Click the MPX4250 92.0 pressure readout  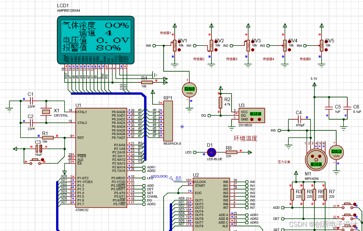click(316, 164)
